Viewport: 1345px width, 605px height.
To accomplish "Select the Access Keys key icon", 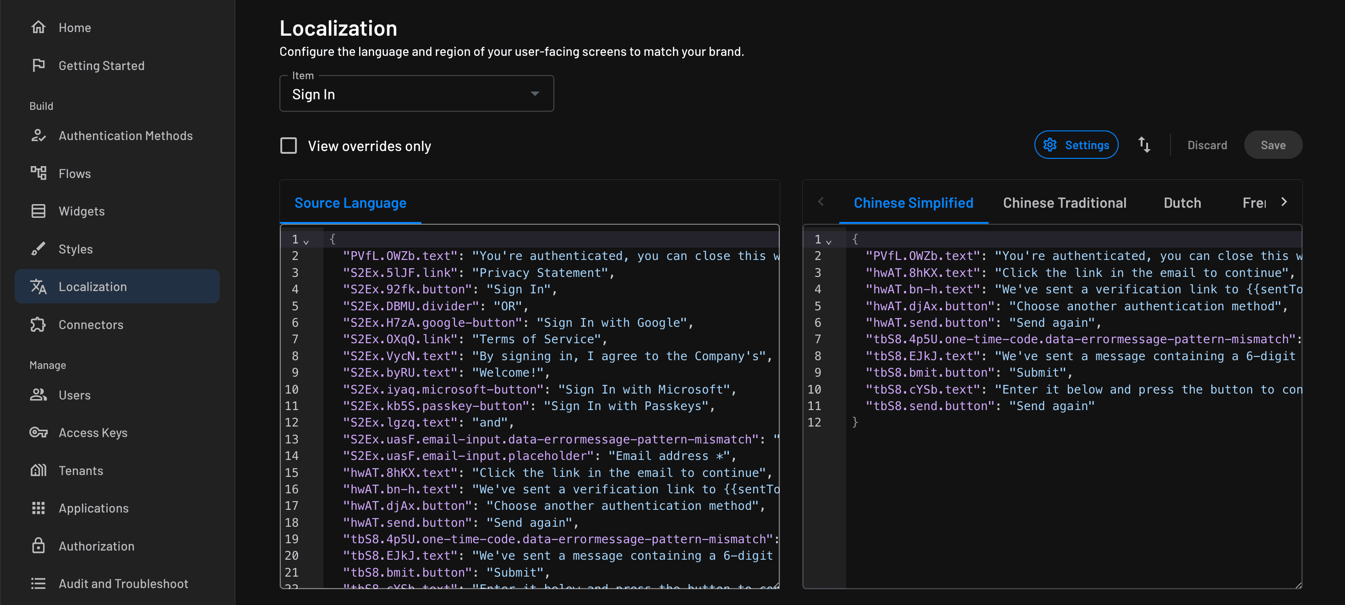I will 38,432.
